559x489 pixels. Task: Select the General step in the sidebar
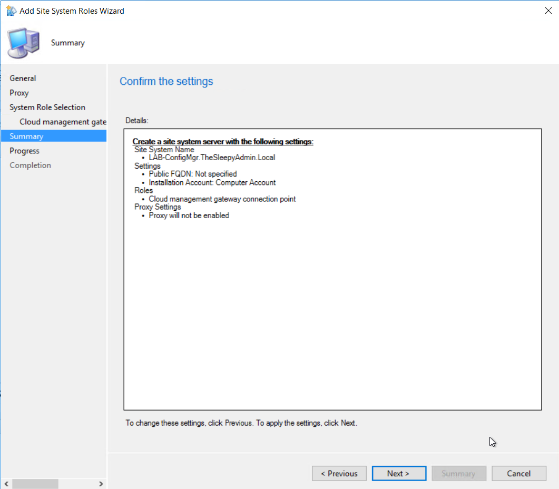click(x=23, y=78)
